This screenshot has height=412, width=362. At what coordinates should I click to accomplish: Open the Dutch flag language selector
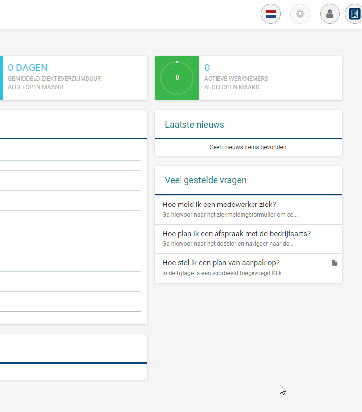270,14
